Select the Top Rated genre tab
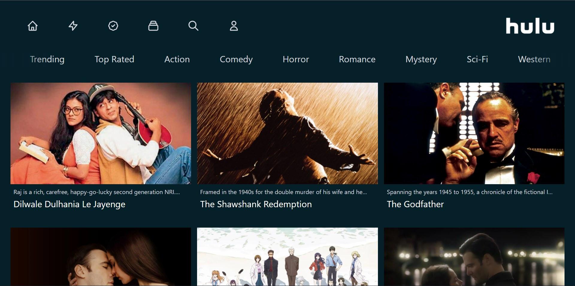The width and height of the screenshot is (575, 286). tap(114, 59)
